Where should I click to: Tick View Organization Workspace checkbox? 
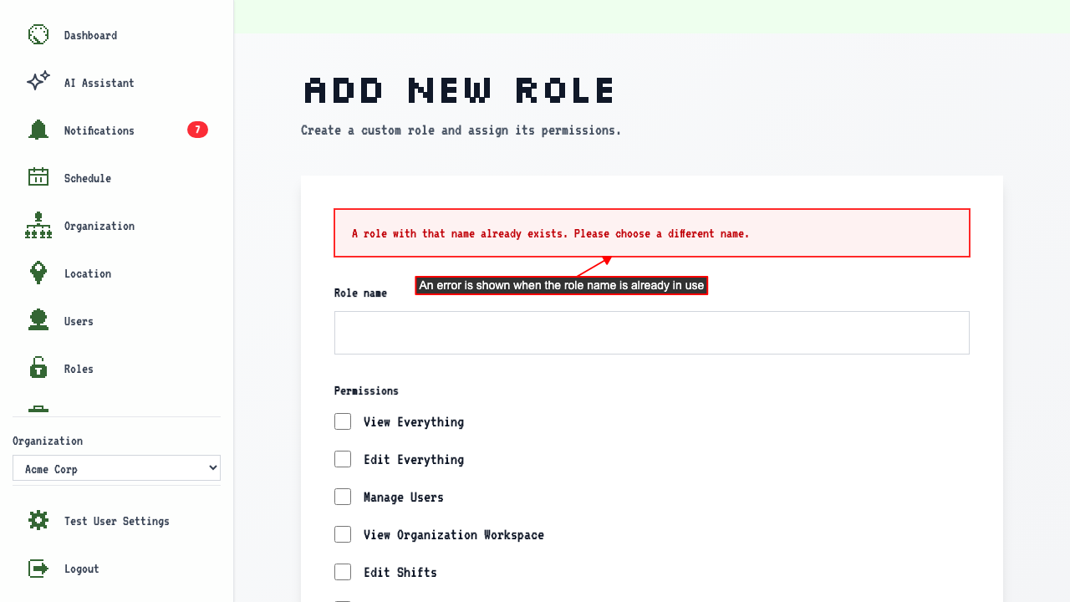click(343, 534)
